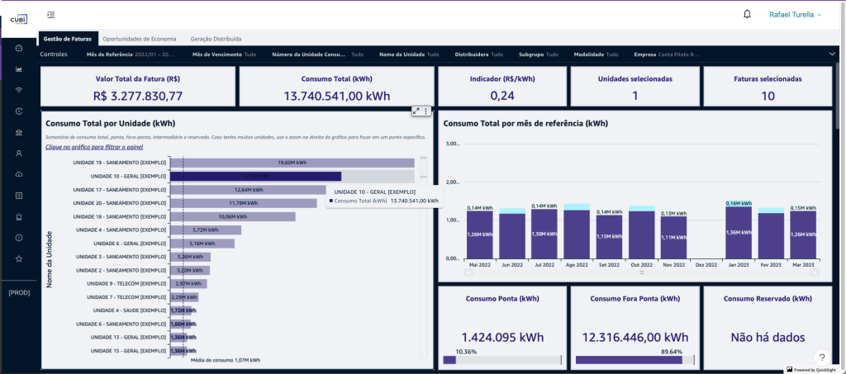
Task: Click the Consumo Fora Ponta 89.64% progress bar
Action: 634,360
